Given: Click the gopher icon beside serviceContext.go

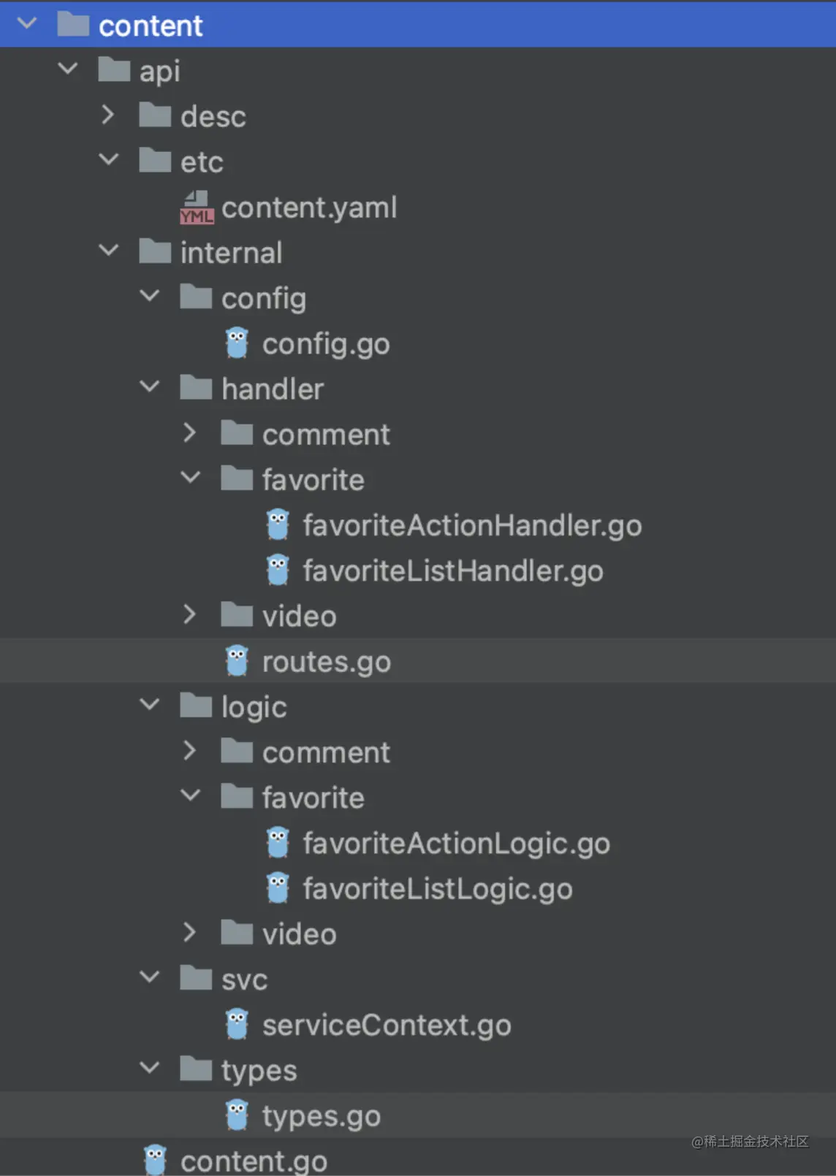Looking at the screenshot, I should (x=237, y=1025).
